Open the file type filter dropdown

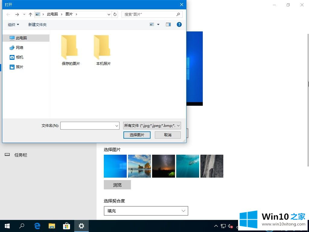152,126
